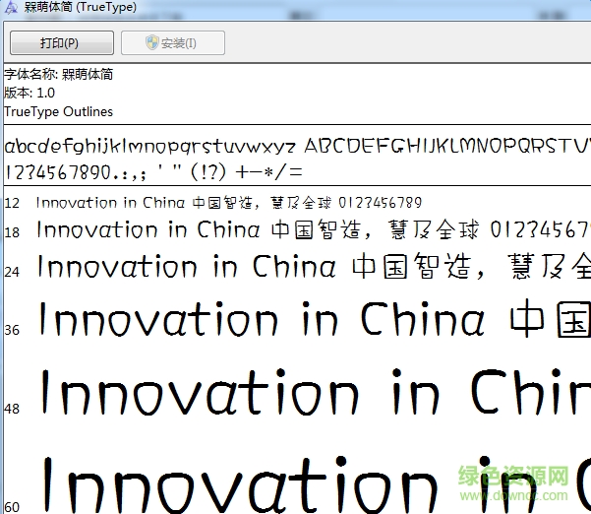The image size is (591, 514).
Task: Click the size 24 sample text line
Action: tap(314, 267)
